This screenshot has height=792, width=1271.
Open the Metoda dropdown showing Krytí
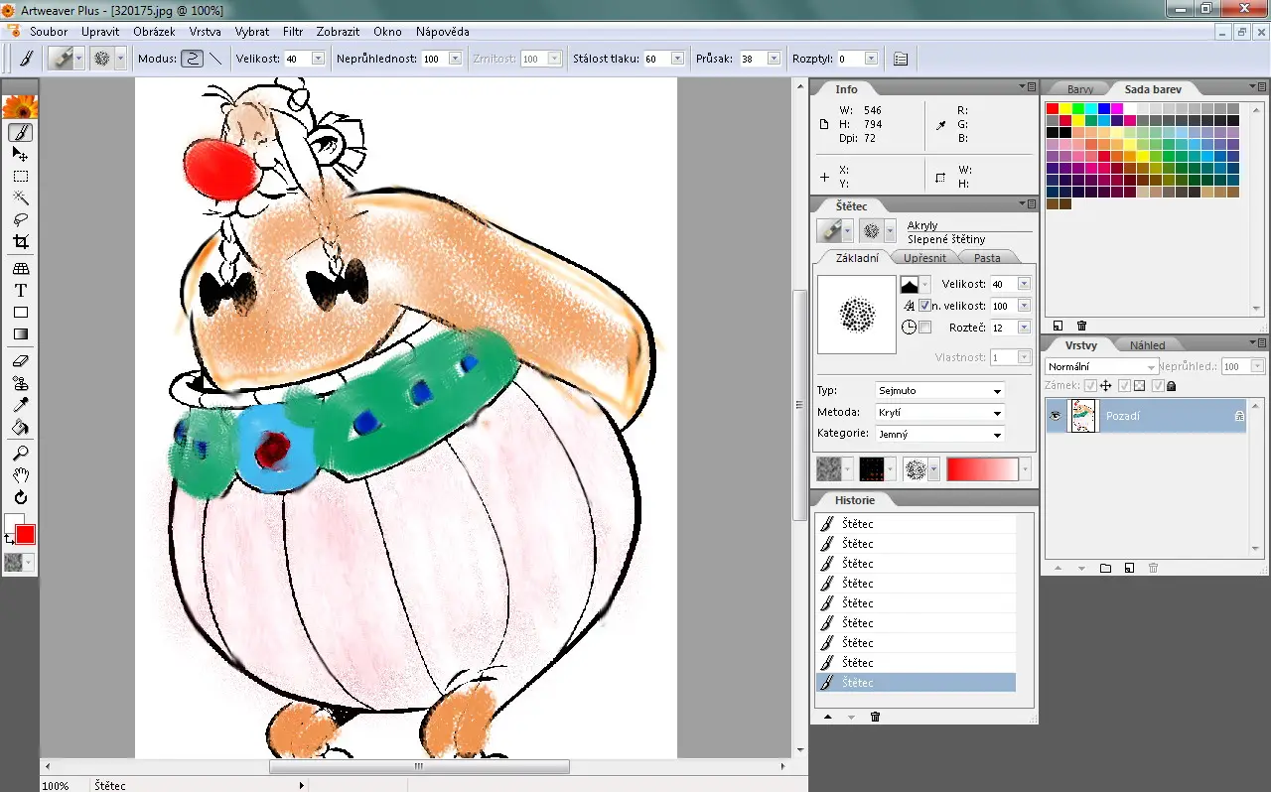[939, 412]
